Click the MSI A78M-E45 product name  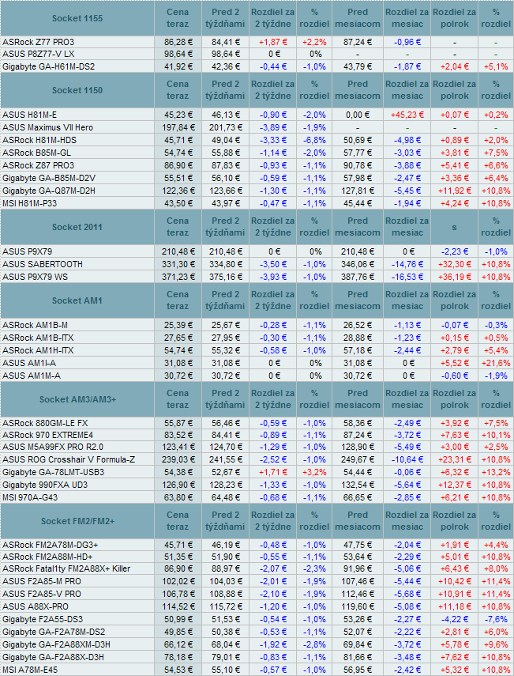(x=30, y=670)
